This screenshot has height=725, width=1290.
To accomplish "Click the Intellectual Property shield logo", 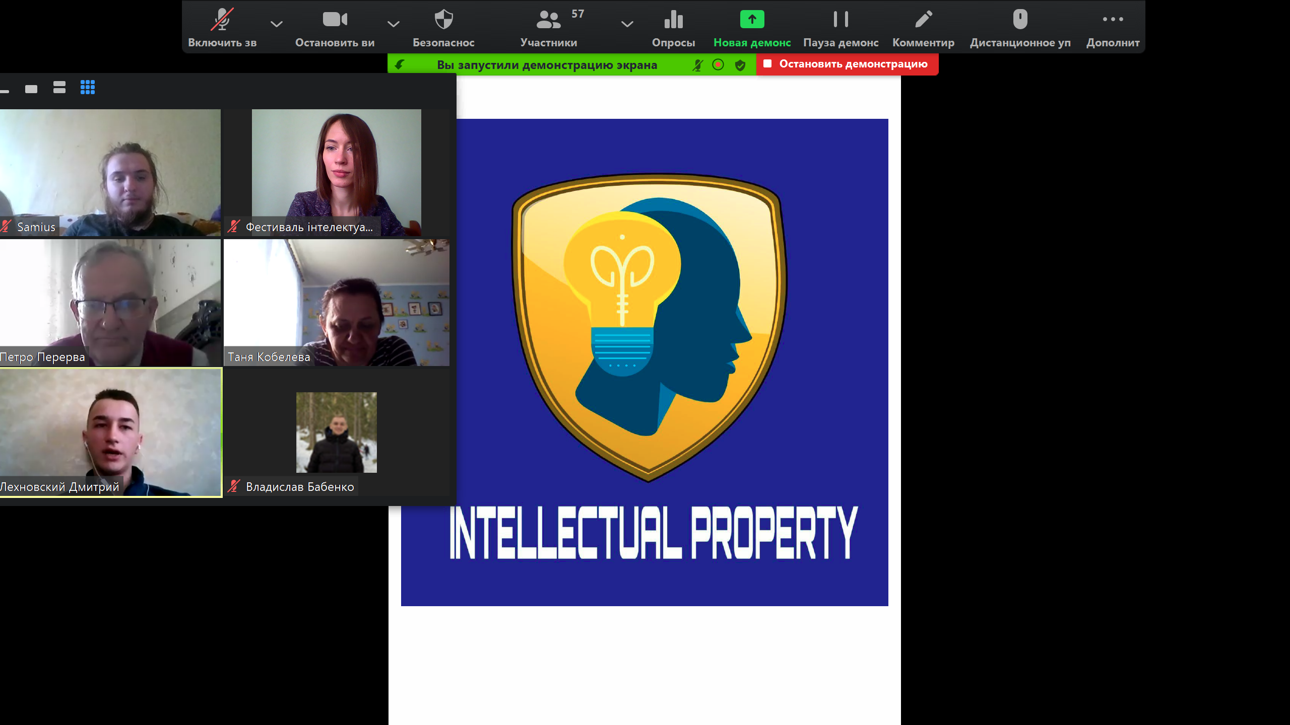I will point(649,327).
